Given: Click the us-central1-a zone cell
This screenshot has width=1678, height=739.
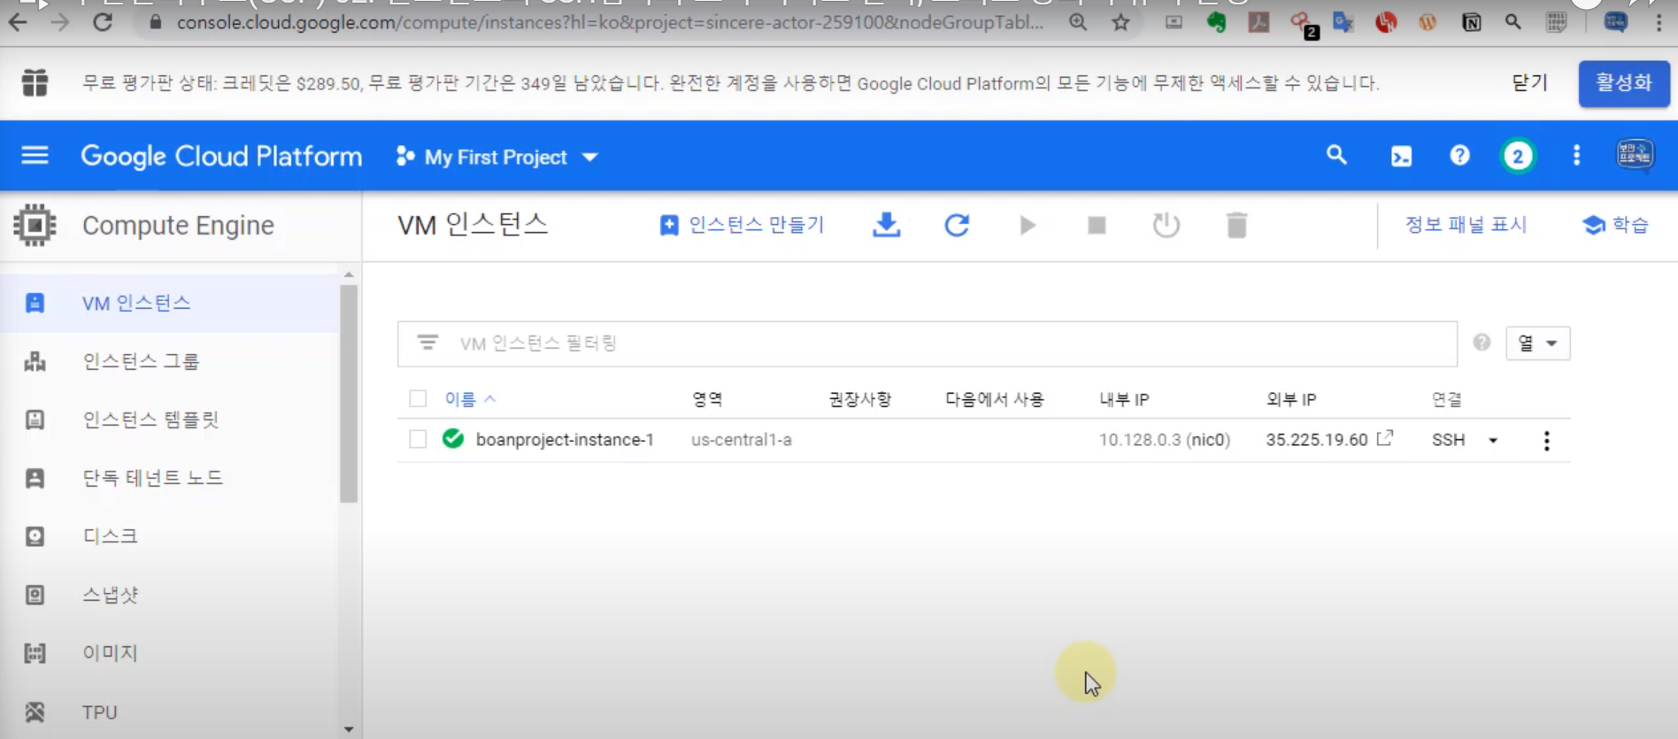Looking at the screenshot, I should (742, 440).
